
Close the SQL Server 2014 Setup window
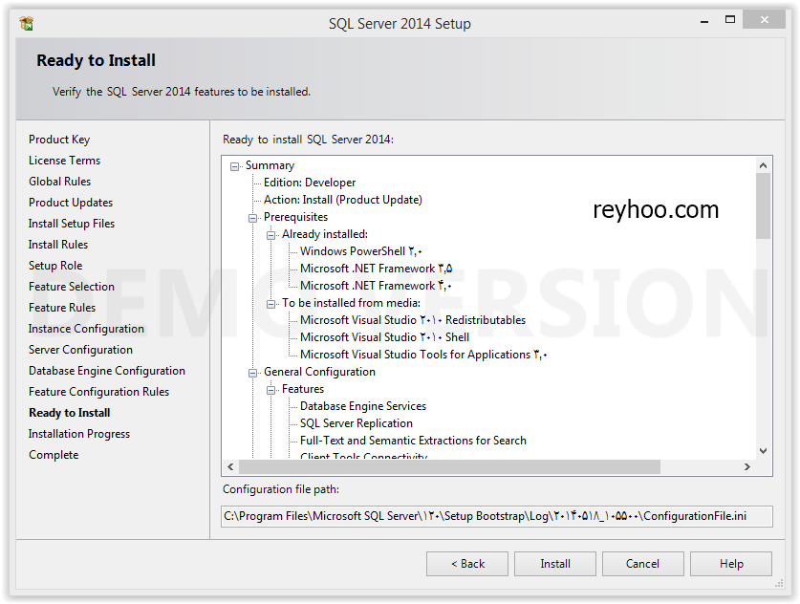click(x=764, y=20)
